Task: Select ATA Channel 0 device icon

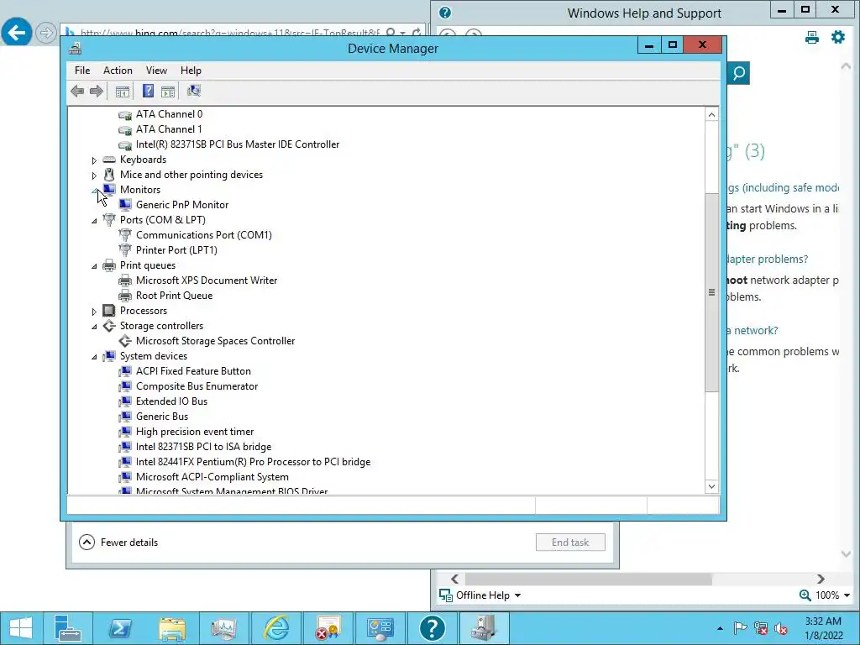Action: click(125, 114)
